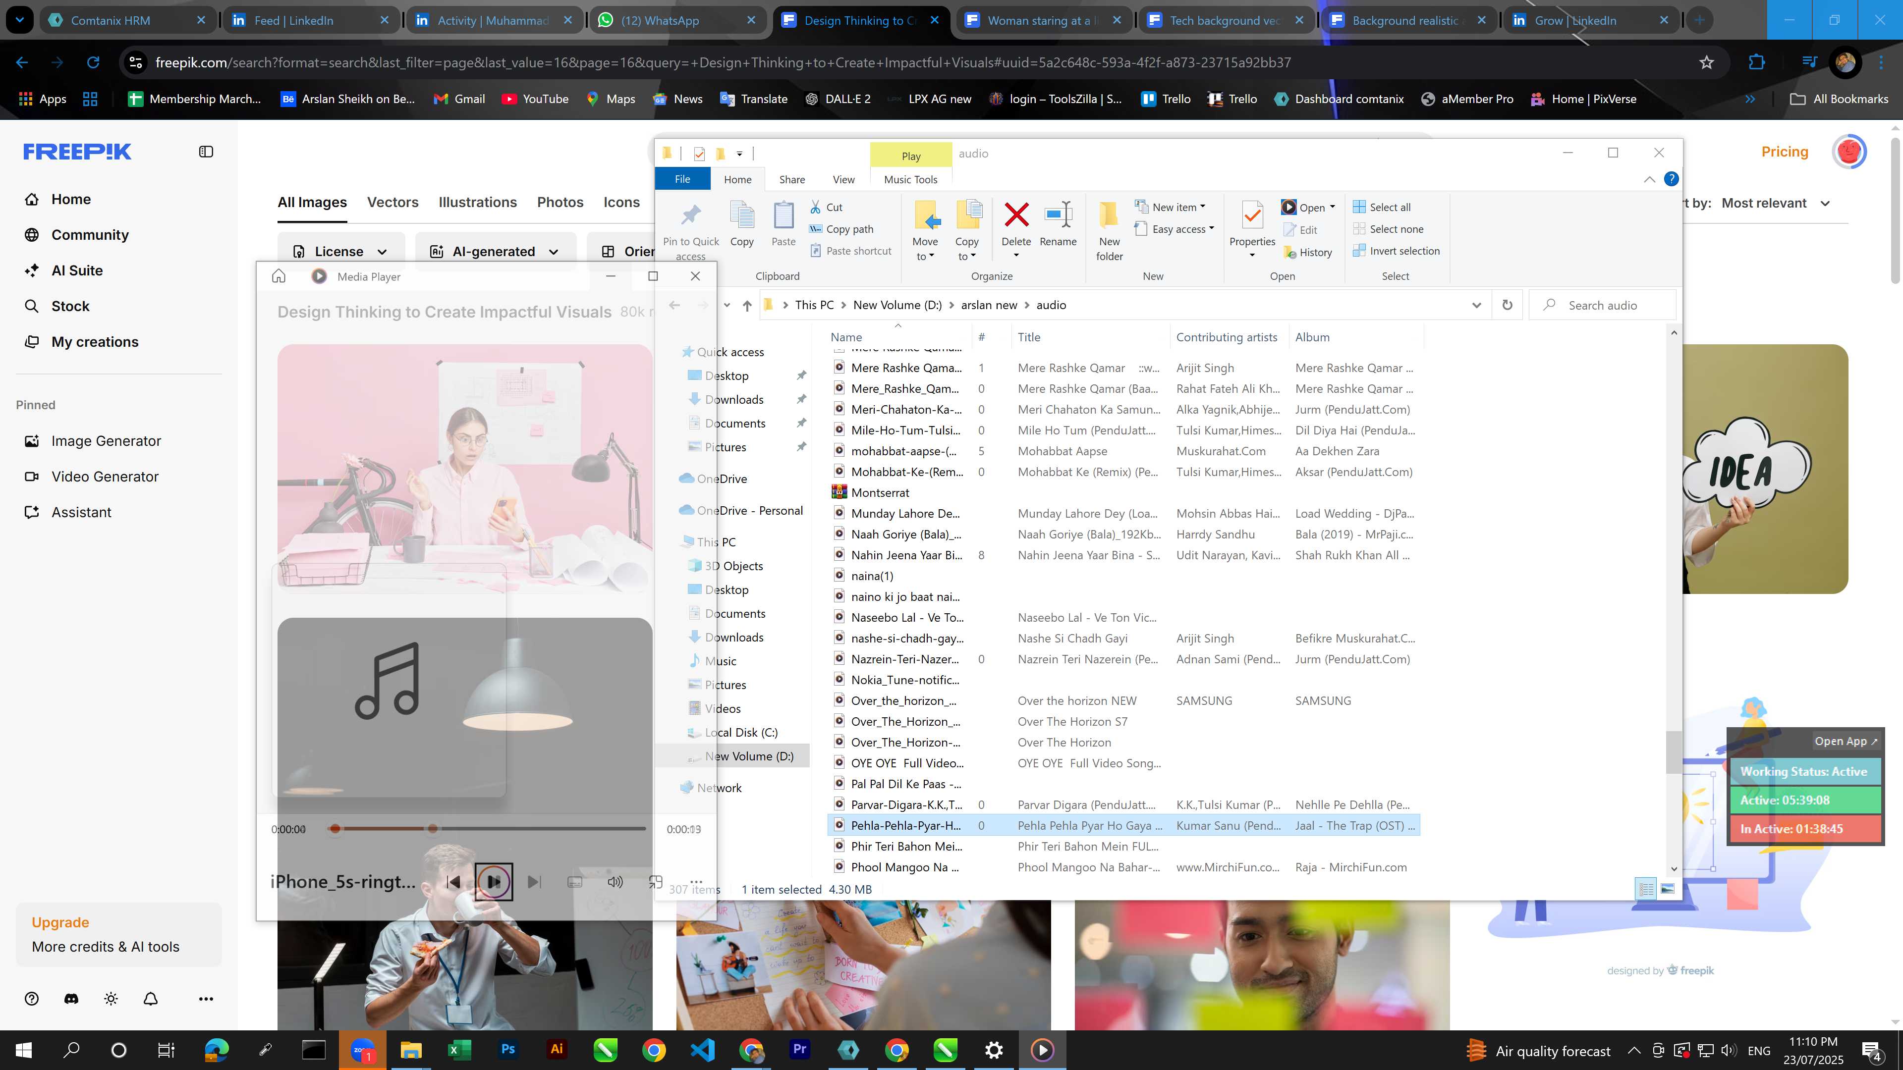Click the red Delete icon
The height and width of the screenshot is (1070, 1903).
click(x=1016, y=215)
